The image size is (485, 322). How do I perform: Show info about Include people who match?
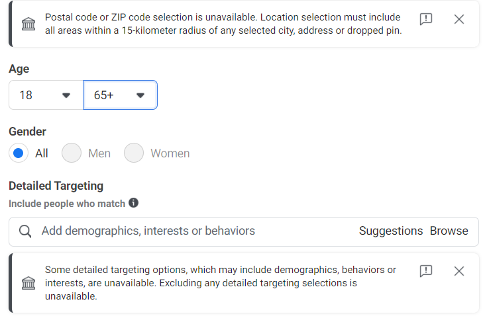pyautogui.click(x=133, y=203)
